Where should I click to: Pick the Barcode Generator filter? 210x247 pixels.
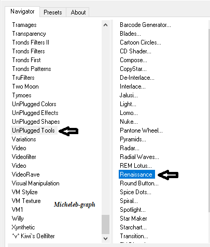point(145,25)
